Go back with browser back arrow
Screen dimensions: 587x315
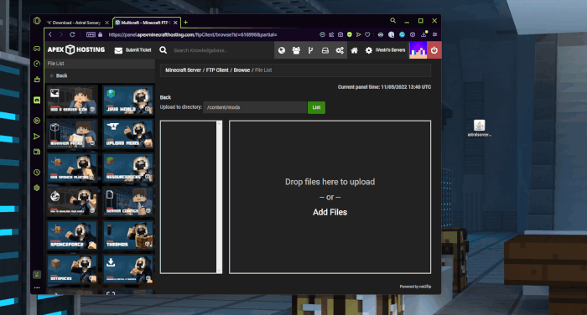click(50, 34)
